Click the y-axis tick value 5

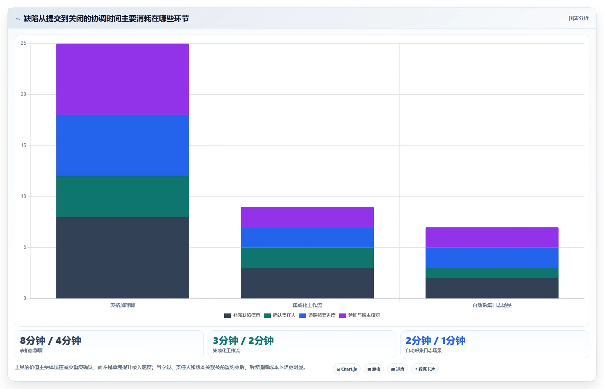point(25,247)
